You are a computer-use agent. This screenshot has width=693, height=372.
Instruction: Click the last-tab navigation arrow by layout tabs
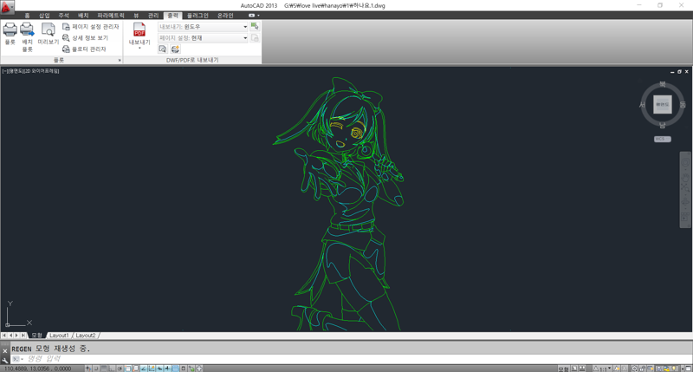(x=23, y=336)
